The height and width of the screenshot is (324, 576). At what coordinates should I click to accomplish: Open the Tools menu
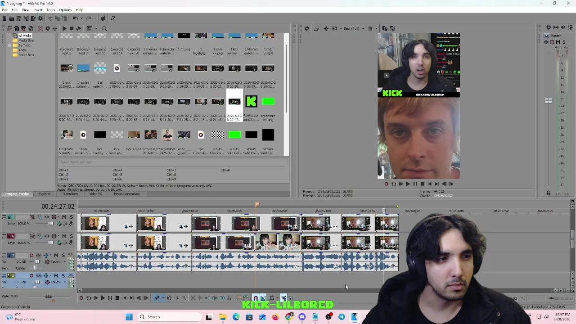[x=50, y=10]
